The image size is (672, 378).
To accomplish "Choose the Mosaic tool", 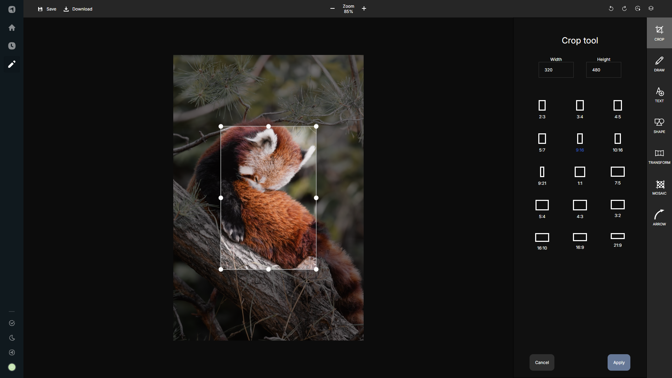I will (659, 187).
